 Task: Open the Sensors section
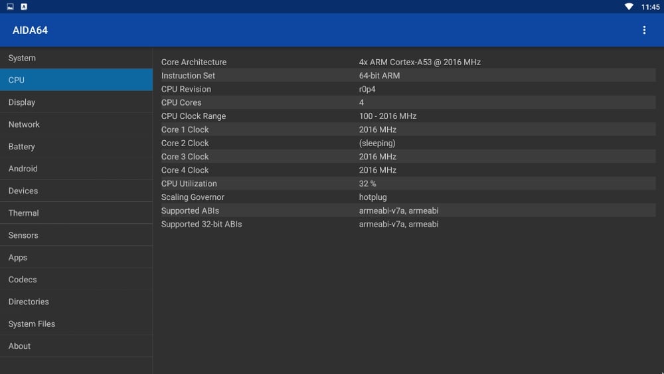(76, 235)
